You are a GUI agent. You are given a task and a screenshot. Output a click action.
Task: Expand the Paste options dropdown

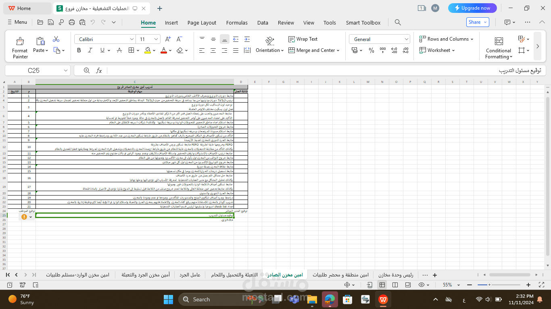point(47,50)
